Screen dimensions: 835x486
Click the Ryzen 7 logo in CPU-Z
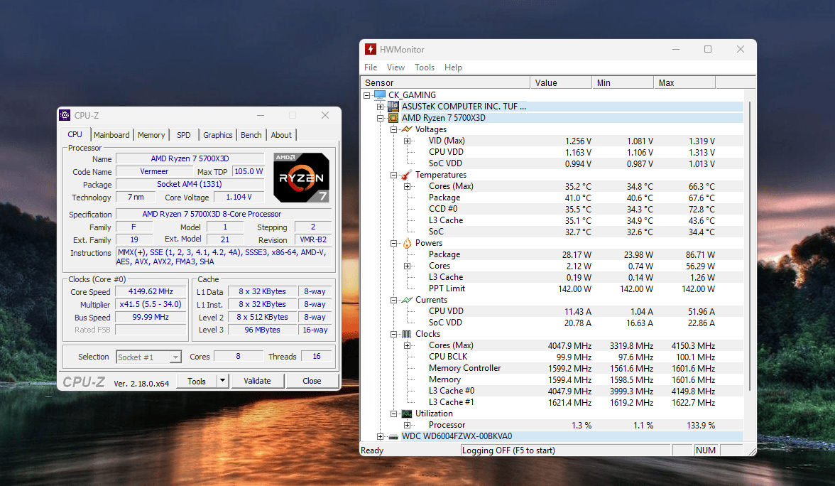pos(301,178)
